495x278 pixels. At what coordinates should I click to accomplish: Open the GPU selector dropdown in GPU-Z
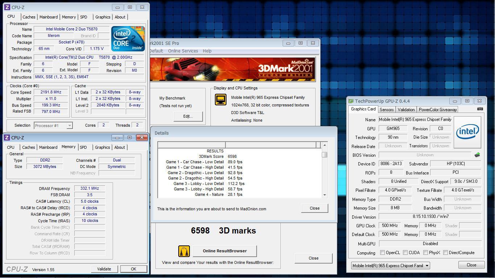pyautogui.click(x=390, y=266)
